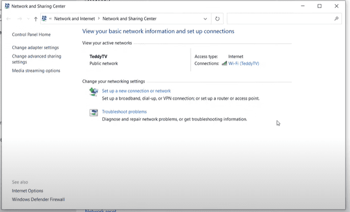
Task: Go to Change adapter settings
Action: [35, 47]
